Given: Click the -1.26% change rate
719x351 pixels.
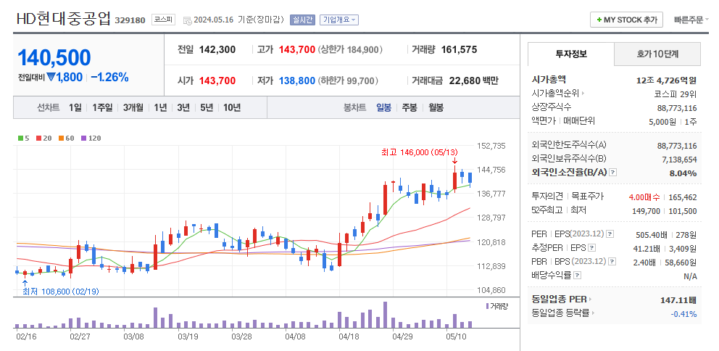Looking at the screenshot, I should (x=109, y=77).
